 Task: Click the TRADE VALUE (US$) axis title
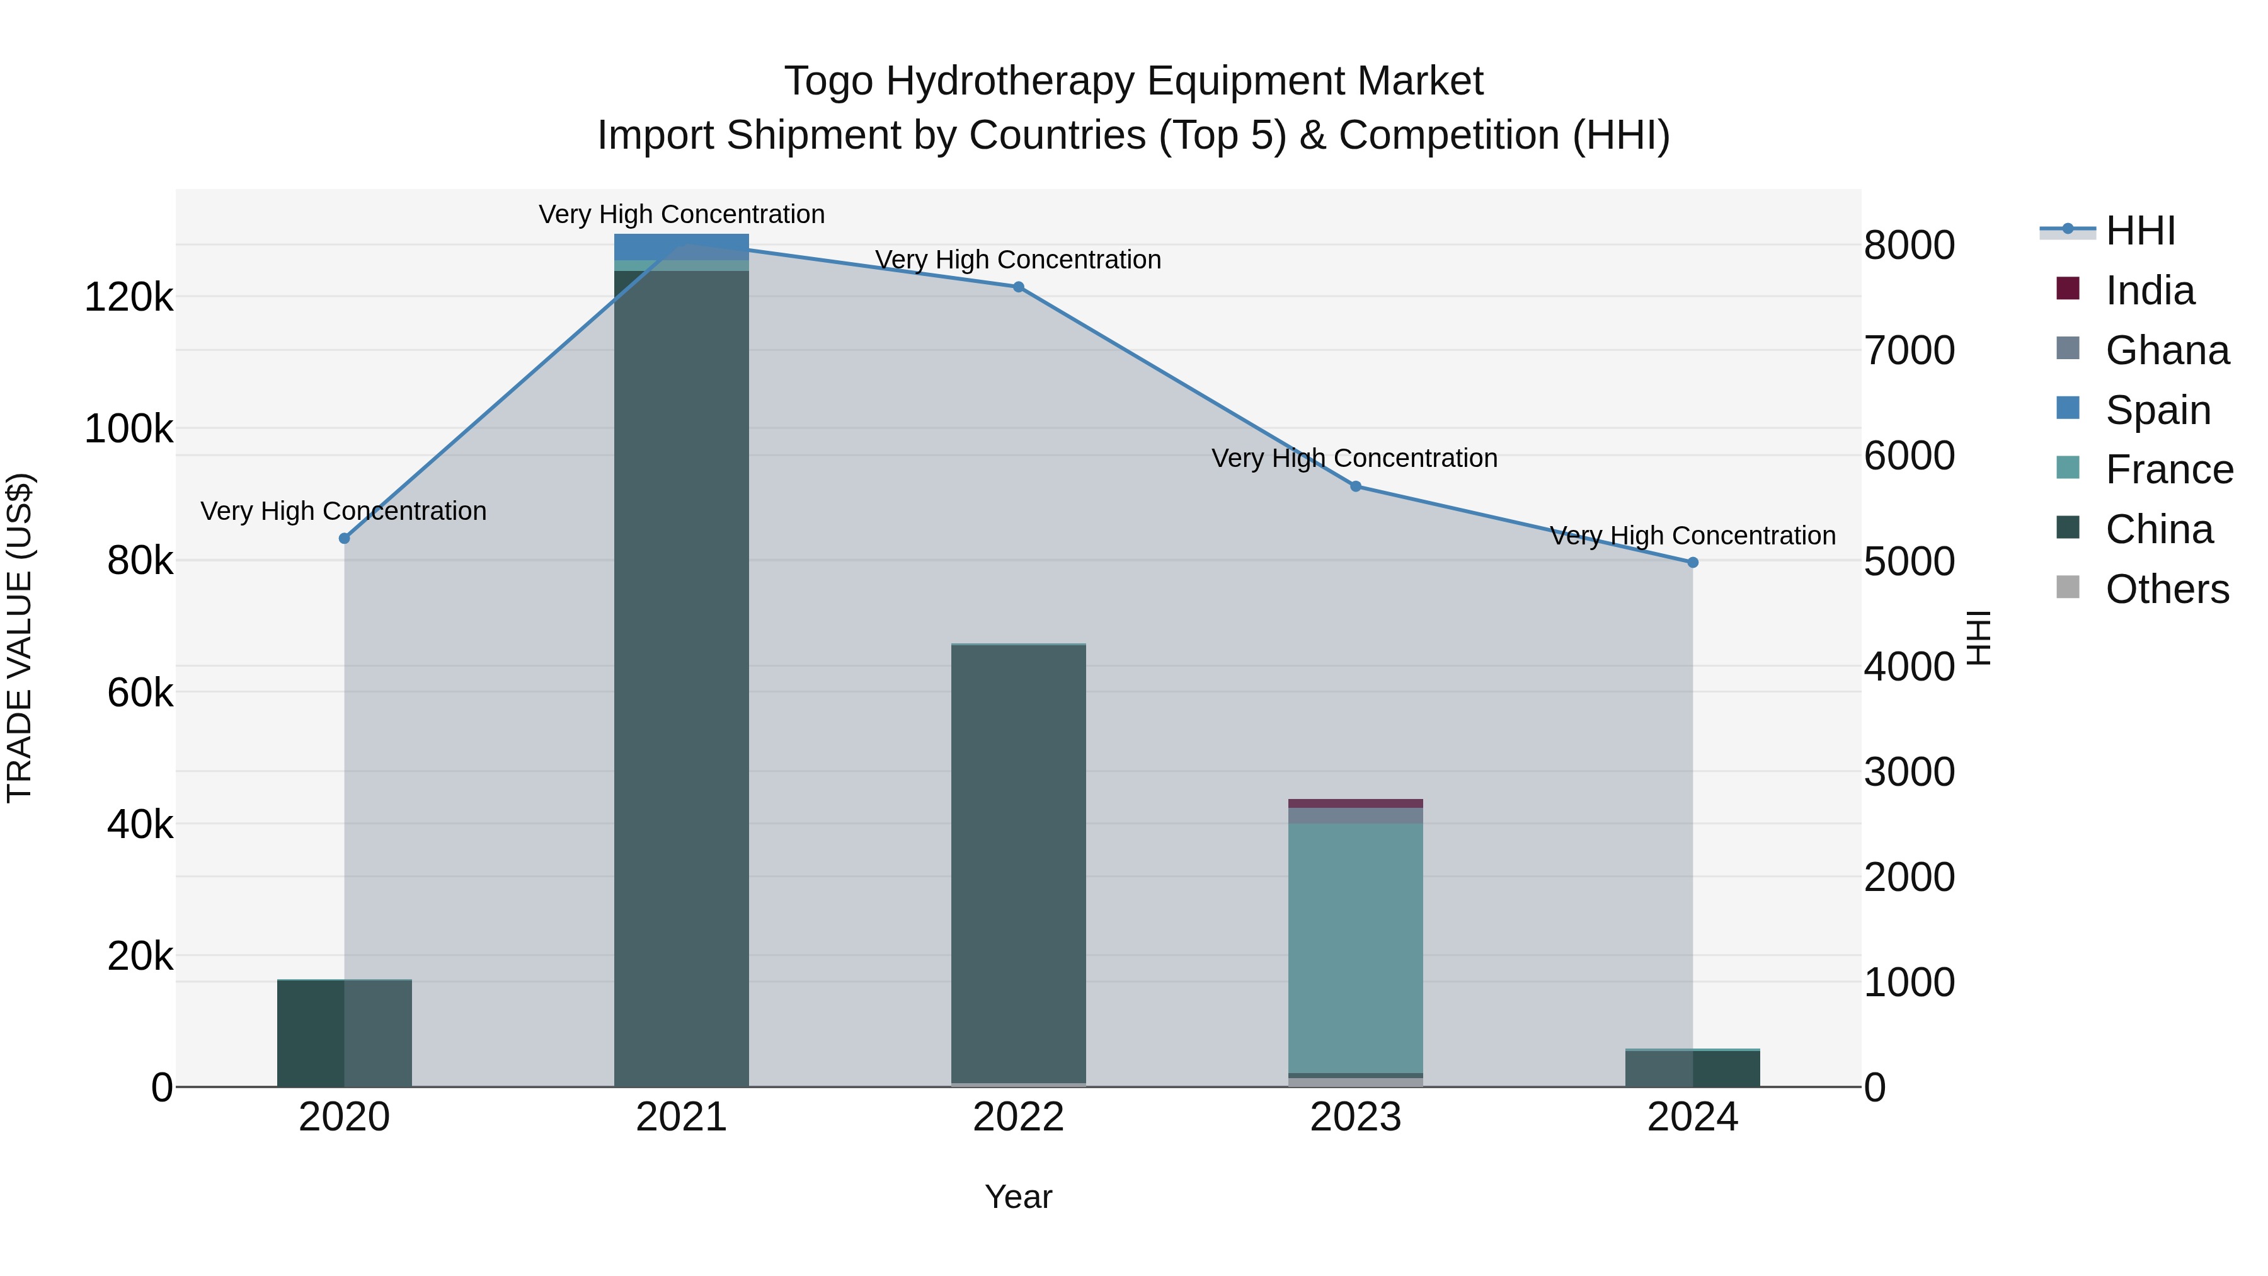point(20,638)
